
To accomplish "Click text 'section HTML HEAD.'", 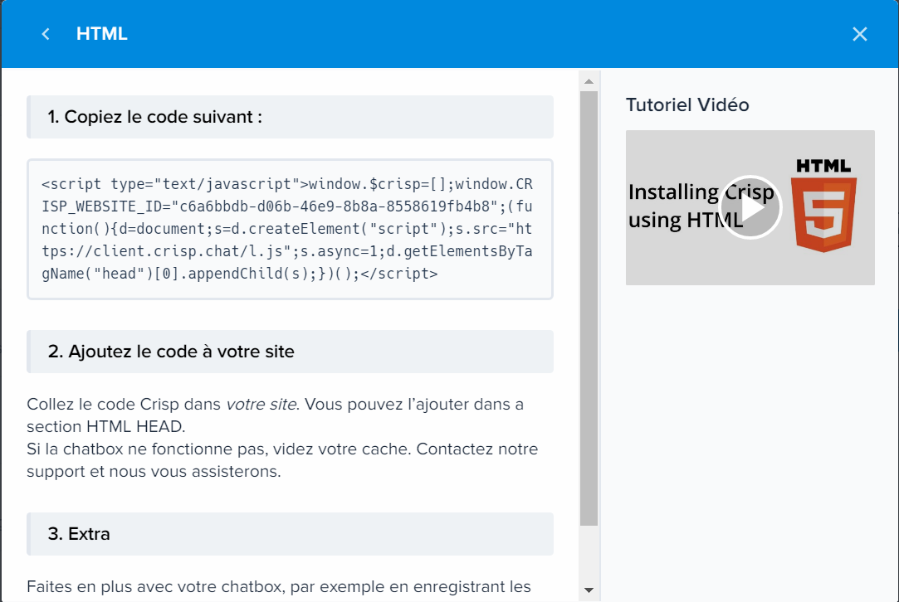I will tap(106, 427).
